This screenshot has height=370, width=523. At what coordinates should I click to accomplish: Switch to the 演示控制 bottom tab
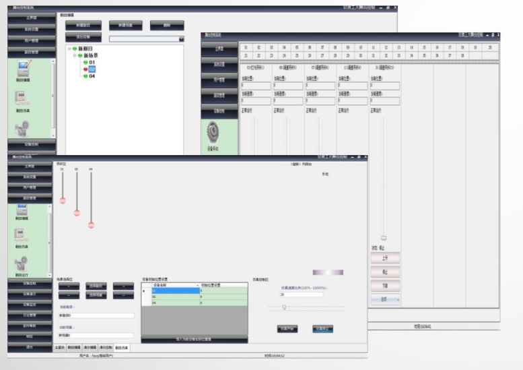(106, 348)
